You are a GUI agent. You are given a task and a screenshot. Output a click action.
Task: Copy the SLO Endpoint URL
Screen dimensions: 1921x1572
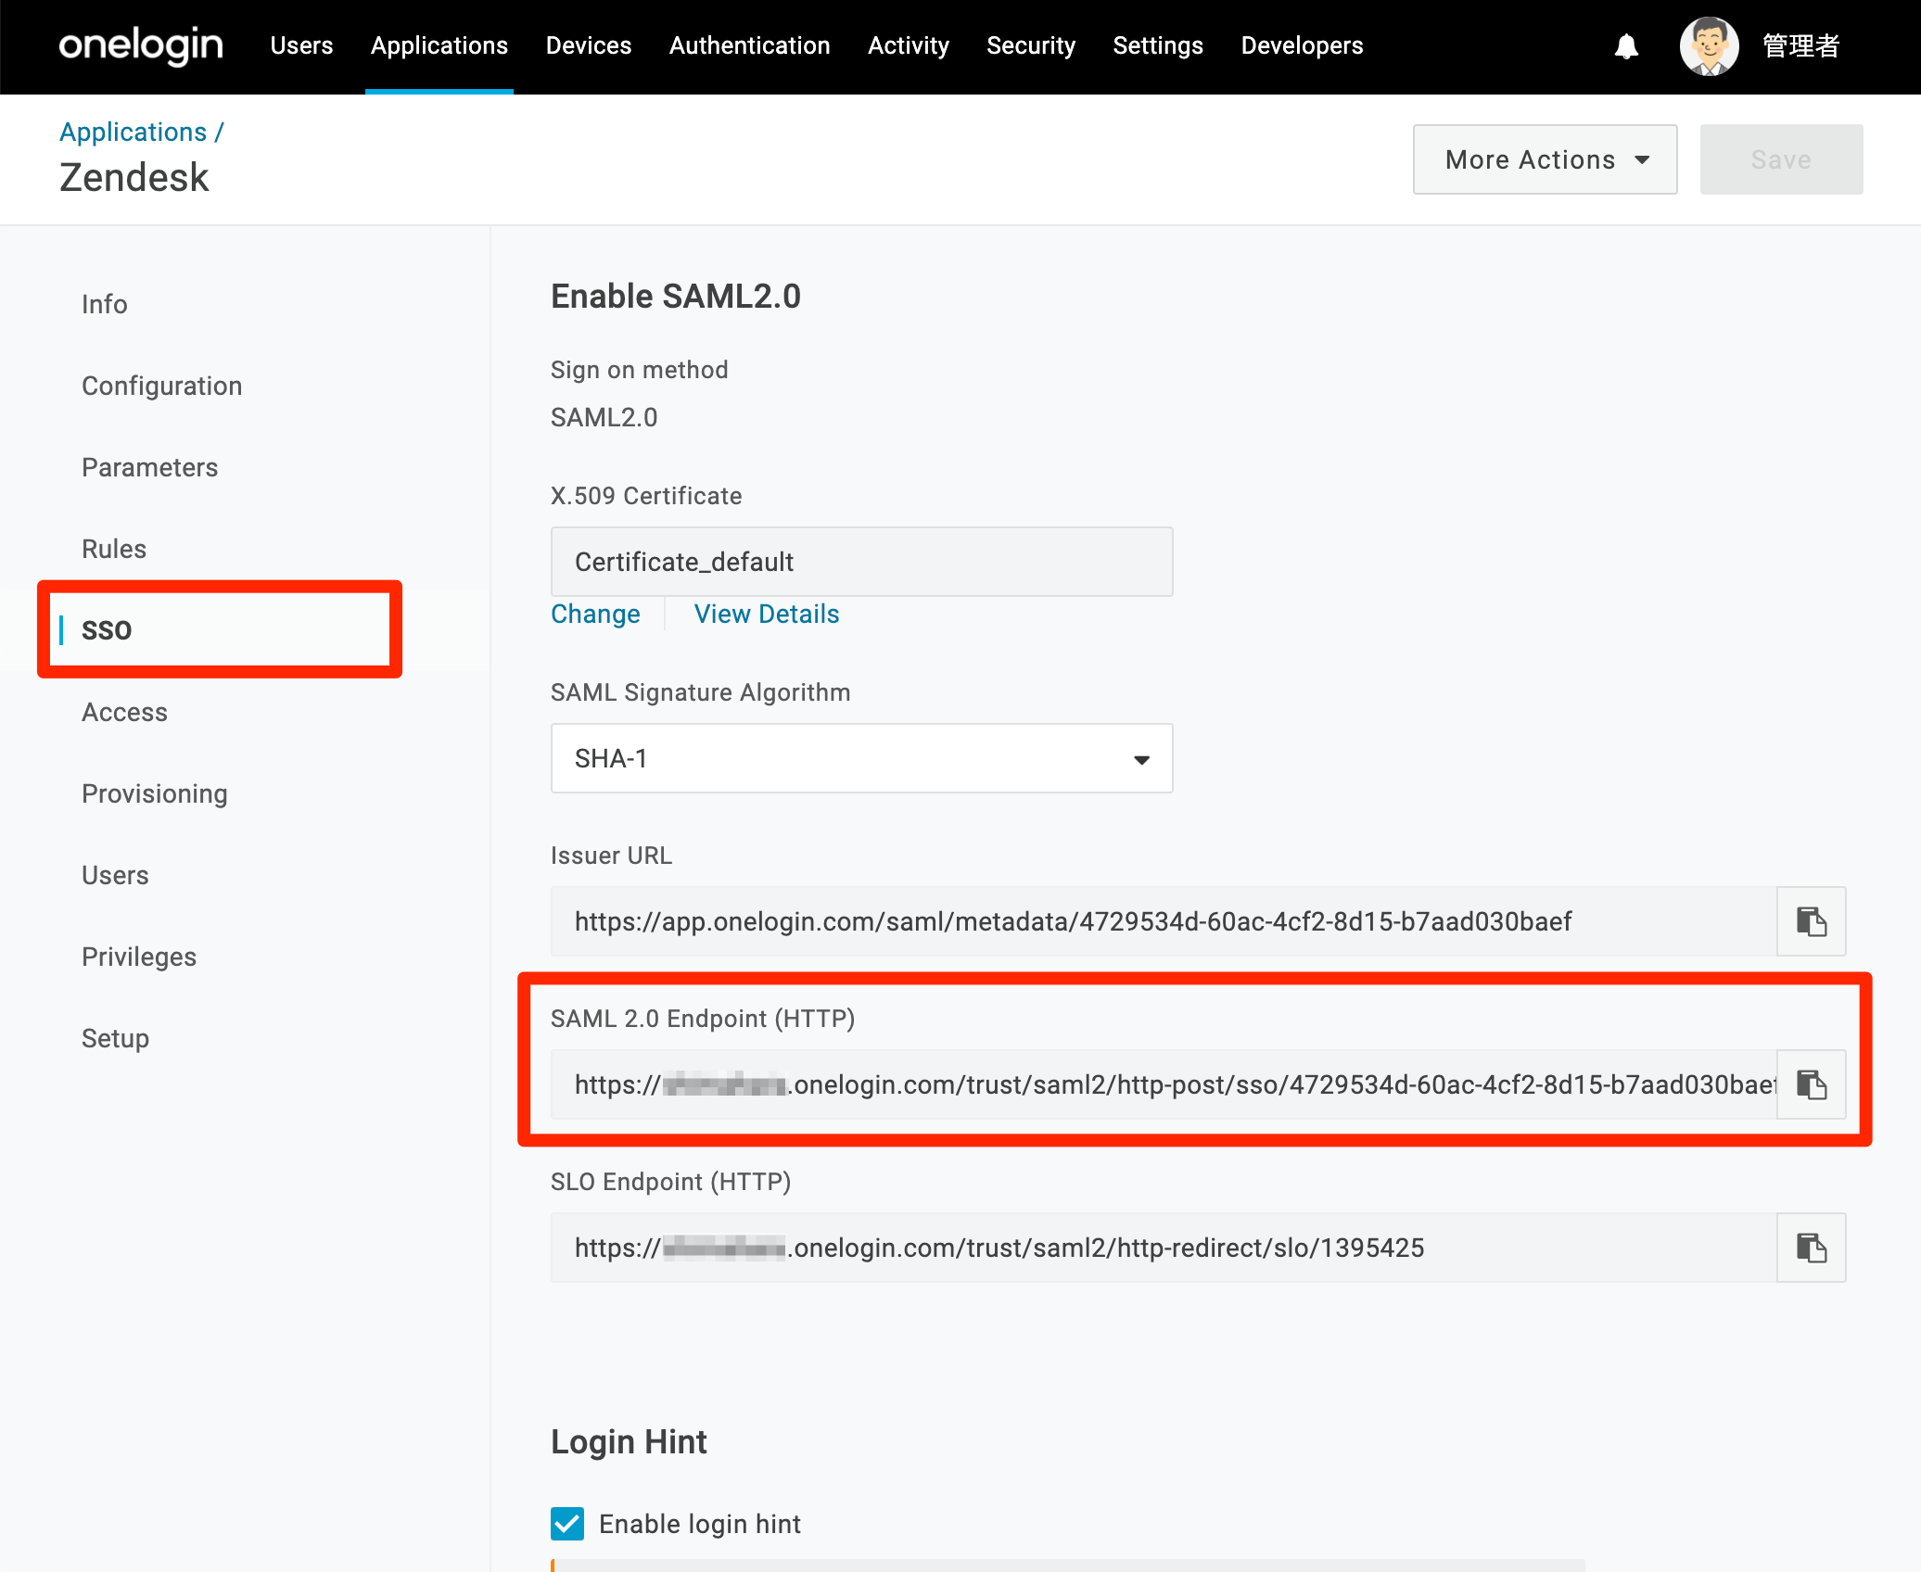pyautogui.click(x=1811, y=1248)
